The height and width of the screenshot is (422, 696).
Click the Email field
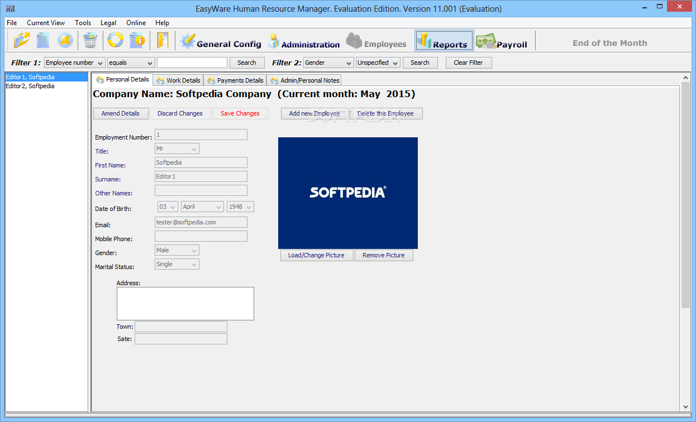click(x=201, y=222)
